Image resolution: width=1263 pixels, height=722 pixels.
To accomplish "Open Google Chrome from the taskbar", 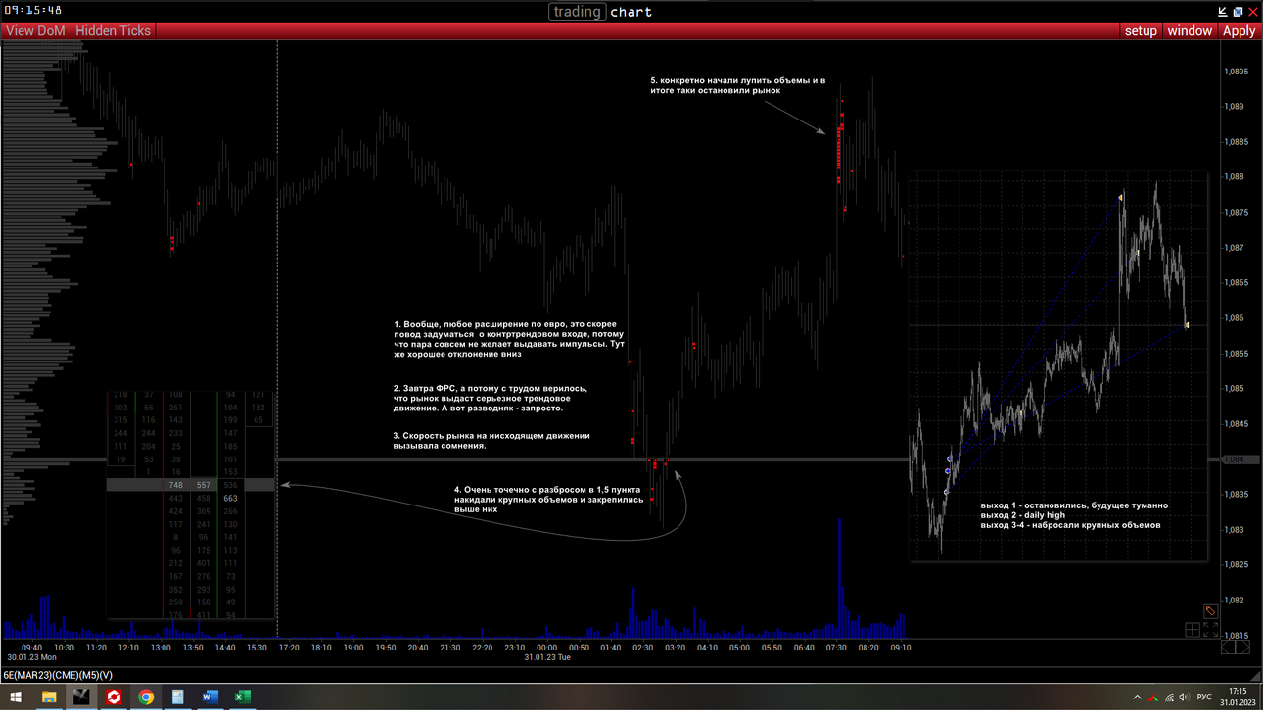I will (146, 698).
